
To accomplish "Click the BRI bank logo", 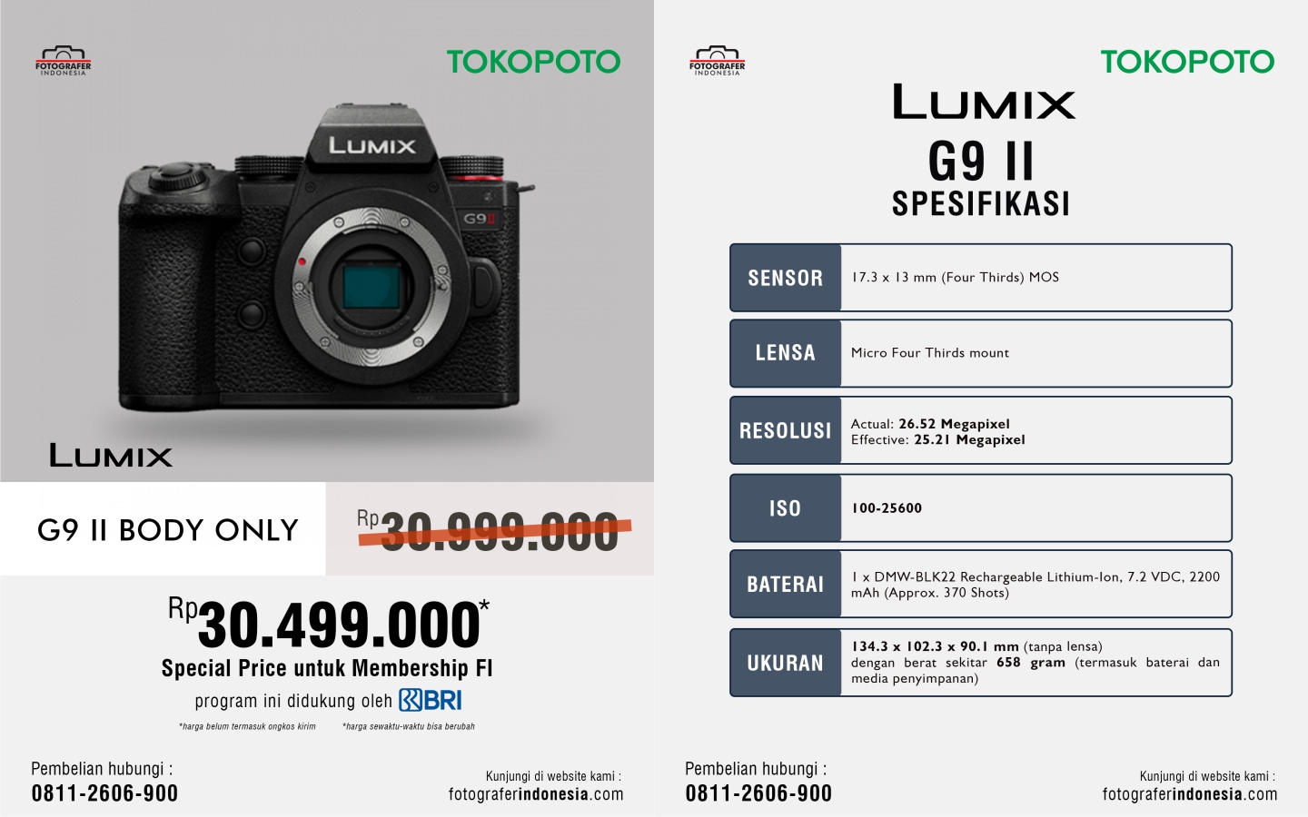I will [x=431, y=700].
